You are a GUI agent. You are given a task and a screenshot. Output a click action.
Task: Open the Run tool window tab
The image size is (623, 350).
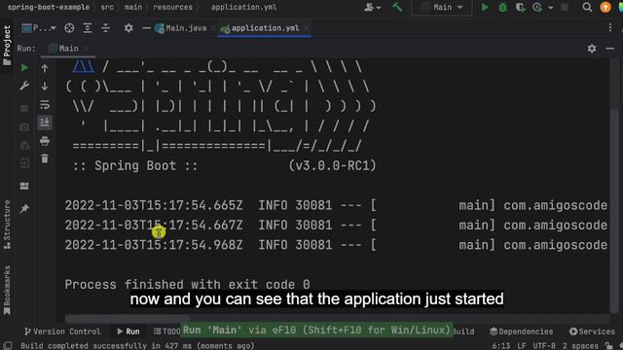pos(128,332)
